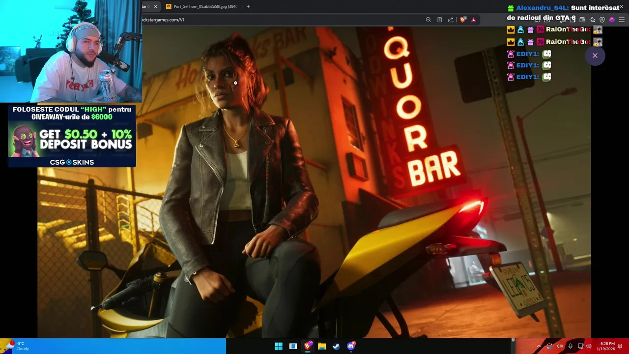Open the -5°C Cloudy weather widget
629x354 pixels.
[17, 346]
